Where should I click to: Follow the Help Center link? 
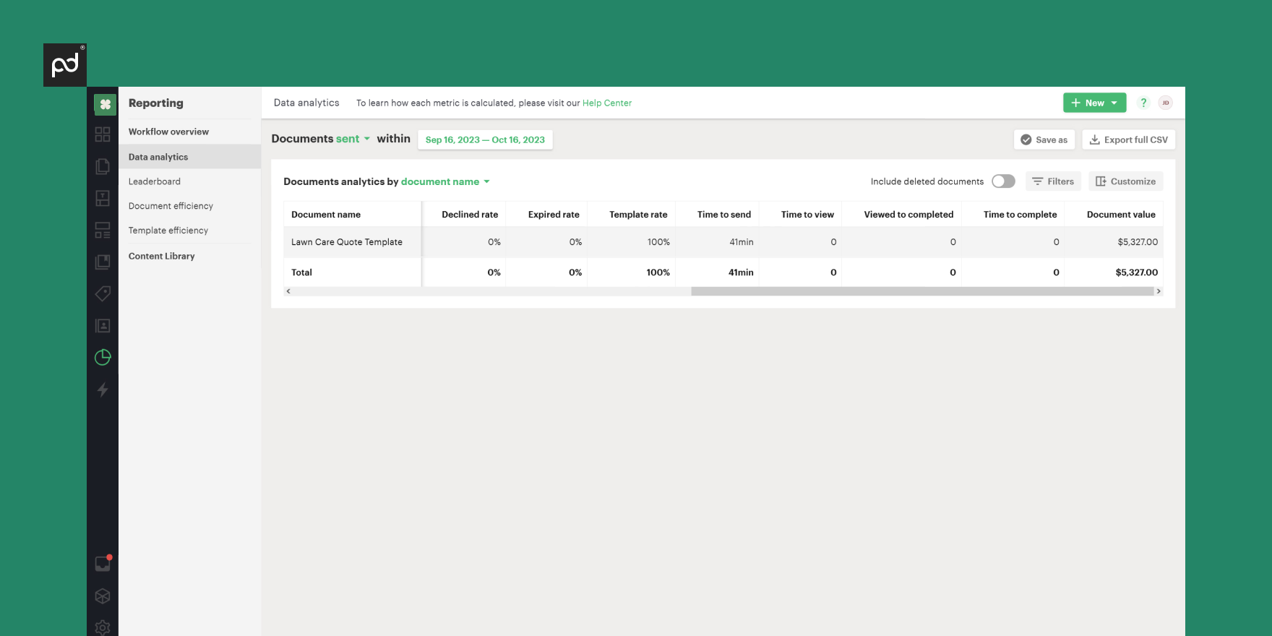pyautogui.click(x=606, y=103)
